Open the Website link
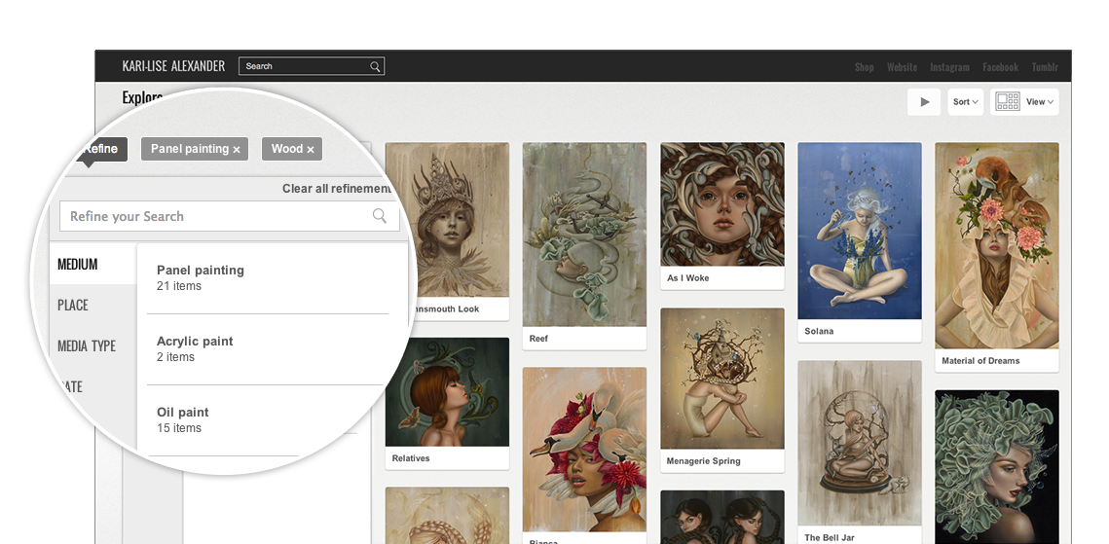This screenshot has width=1109, height=544. pos(902,67)
